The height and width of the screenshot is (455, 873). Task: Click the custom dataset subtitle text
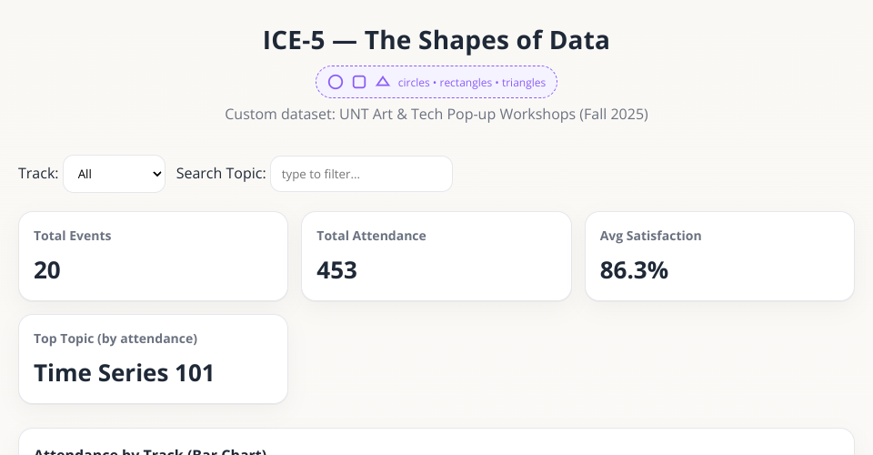(436, 115)
